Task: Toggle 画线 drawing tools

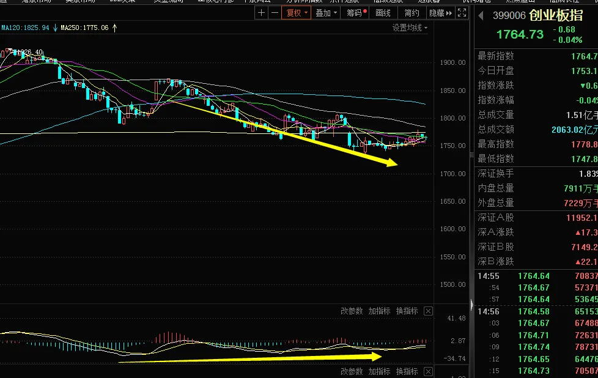Action: [383, 13]
